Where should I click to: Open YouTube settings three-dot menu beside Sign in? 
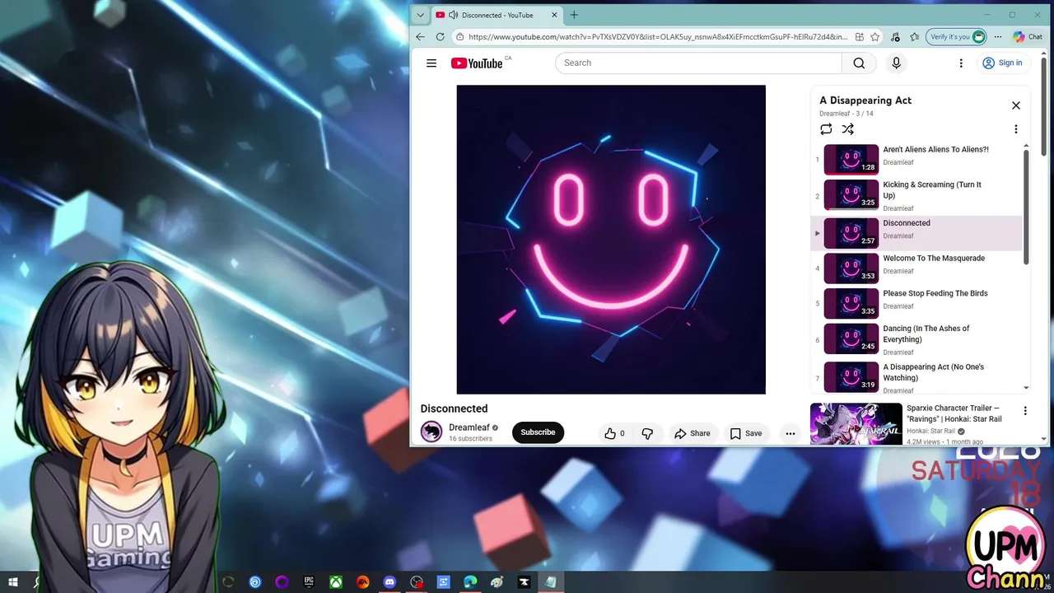click(x=961, y=63)
